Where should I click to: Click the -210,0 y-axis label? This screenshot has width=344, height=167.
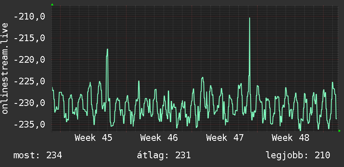point(29,17)
